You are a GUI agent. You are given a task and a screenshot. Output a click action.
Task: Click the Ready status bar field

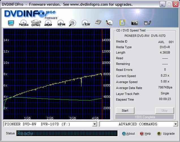click(x=67, y=133)
